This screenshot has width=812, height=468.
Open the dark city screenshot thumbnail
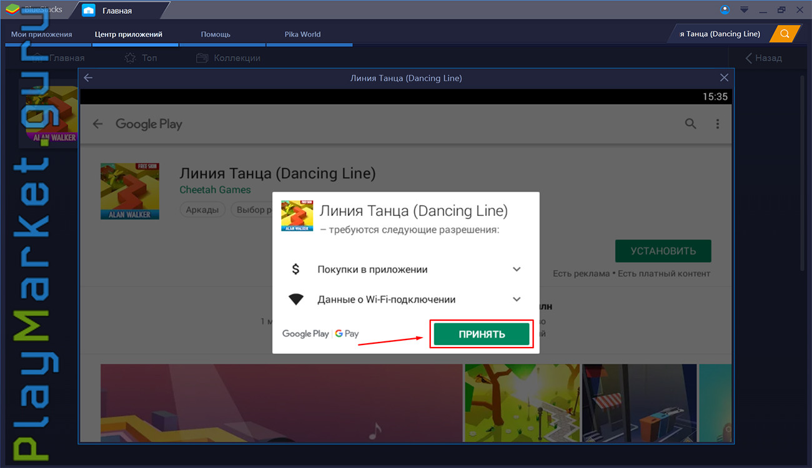coord(640,403)
